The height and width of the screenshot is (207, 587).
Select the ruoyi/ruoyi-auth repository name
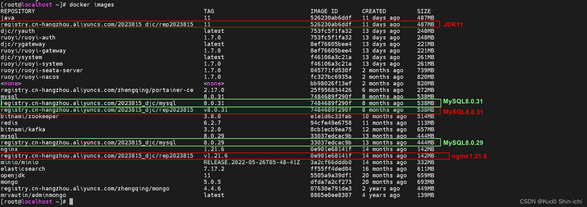coord(28,38)
